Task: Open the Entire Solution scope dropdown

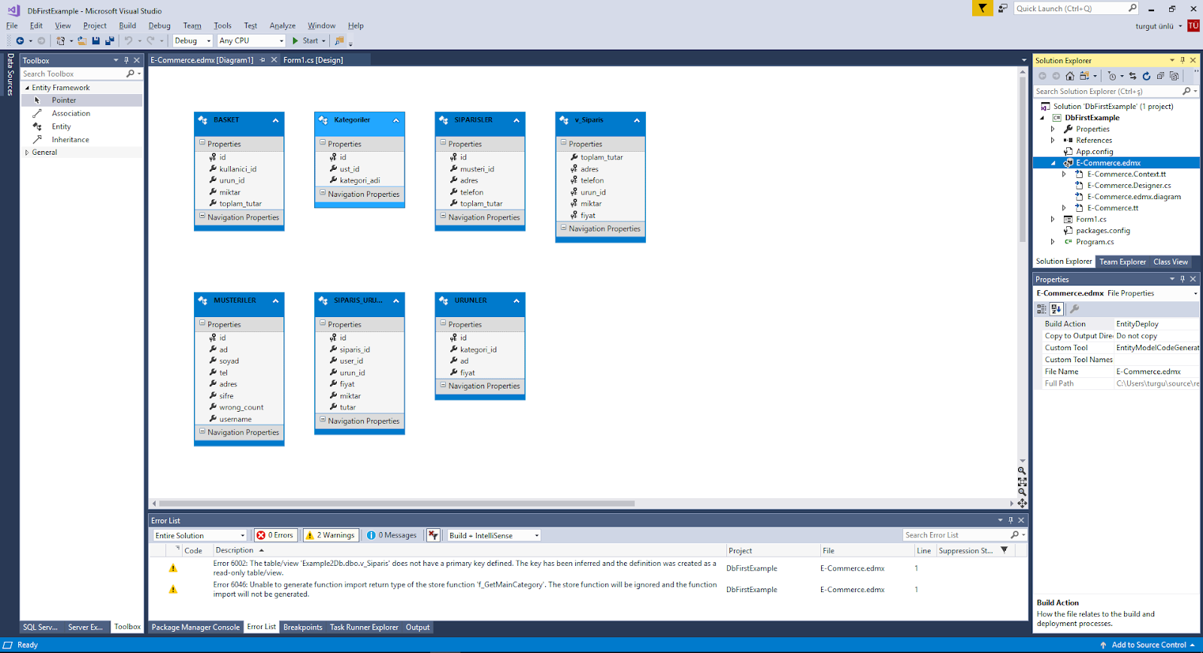Action: 200,535
